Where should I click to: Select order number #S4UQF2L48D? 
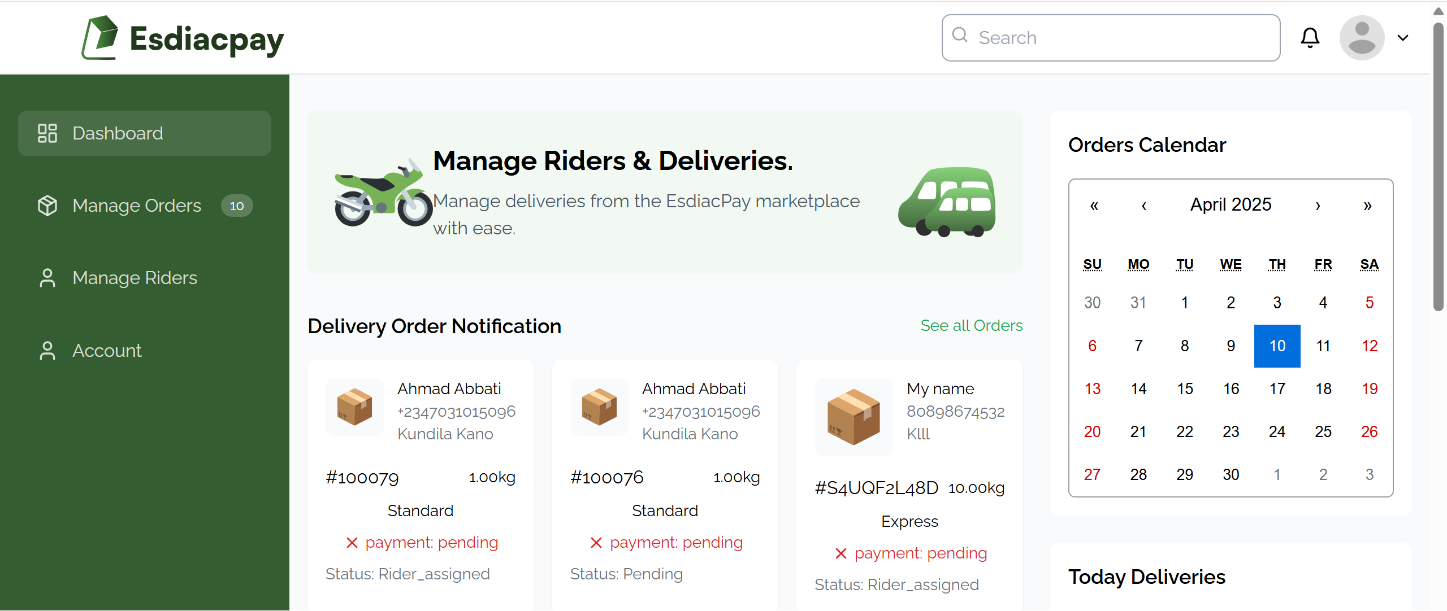877,488
